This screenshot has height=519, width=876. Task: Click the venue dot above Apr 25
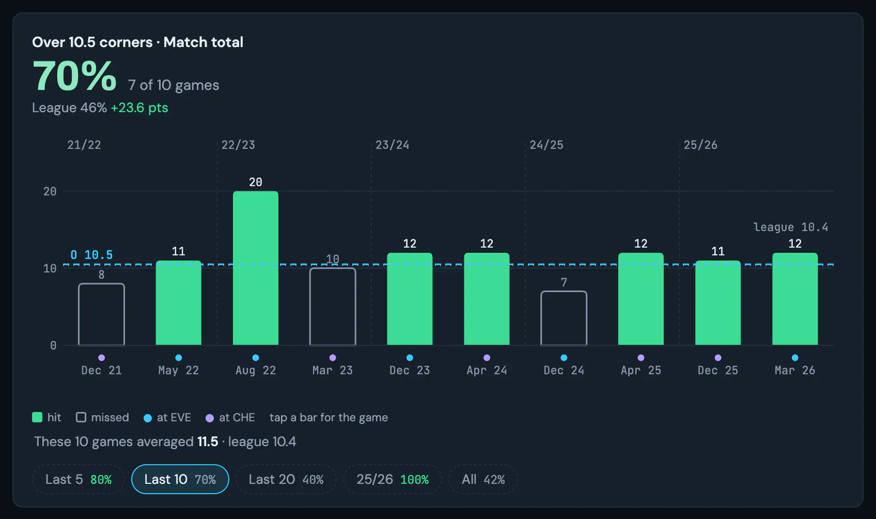point(641,358)
